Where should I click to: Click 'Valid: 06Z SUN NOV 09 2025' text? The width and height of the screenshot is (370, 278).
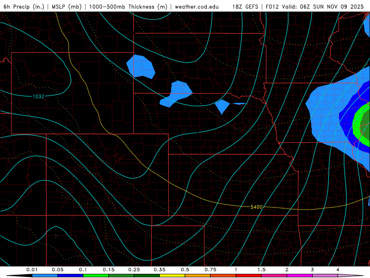[x=323, y=6]
